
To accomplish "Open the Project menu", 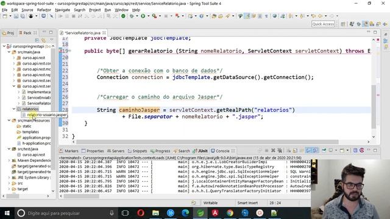I will click(95, 10).
